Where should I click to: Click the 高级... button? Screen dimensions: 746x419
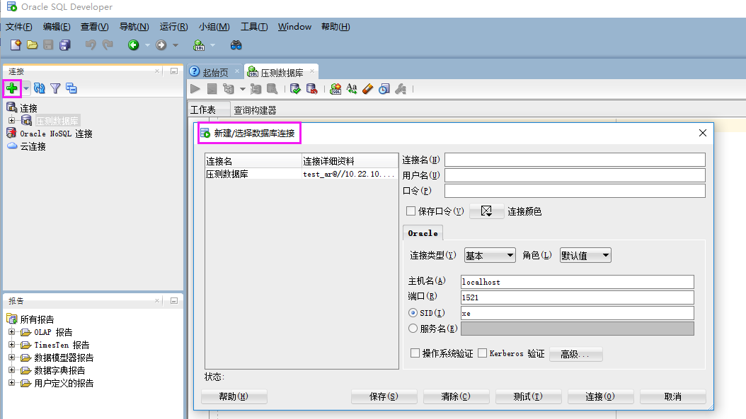(x=575, y=354)
